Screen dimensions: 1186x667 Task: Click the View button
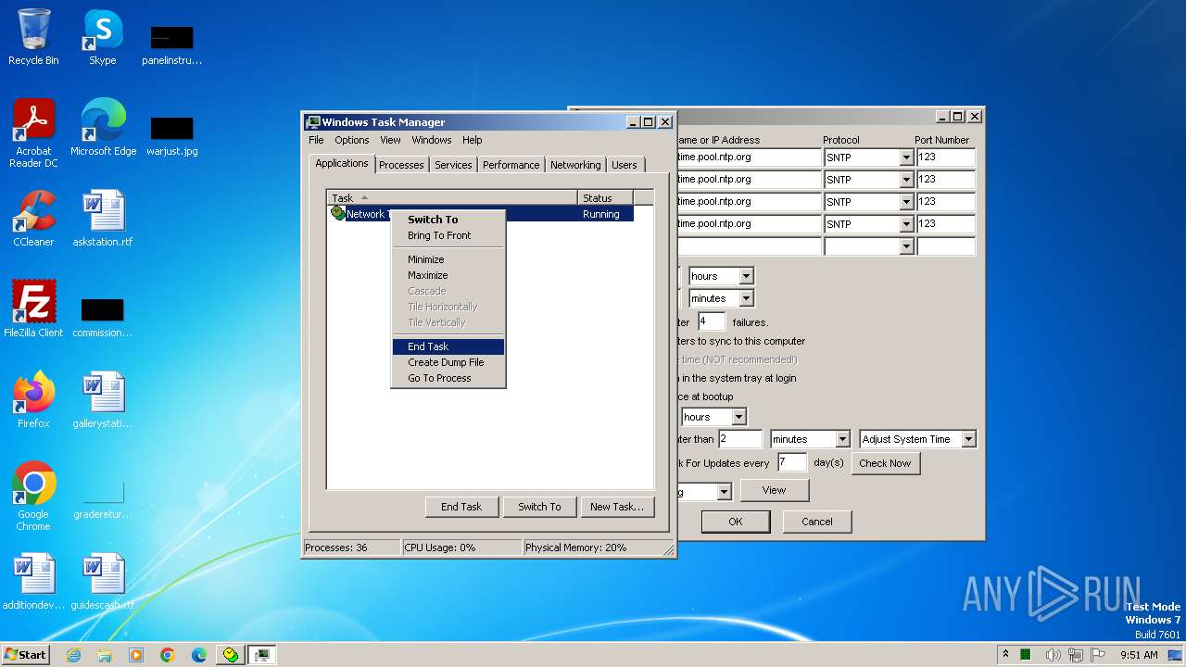(774, 490)
